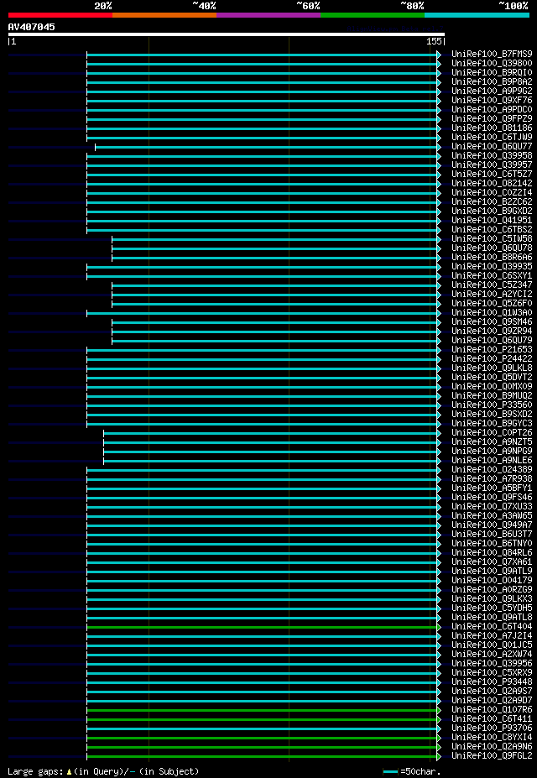537x778 pixels.
Task: Click the green alignment bar for UniRef100_Q107R6
Action: click(x=263, y=712)
